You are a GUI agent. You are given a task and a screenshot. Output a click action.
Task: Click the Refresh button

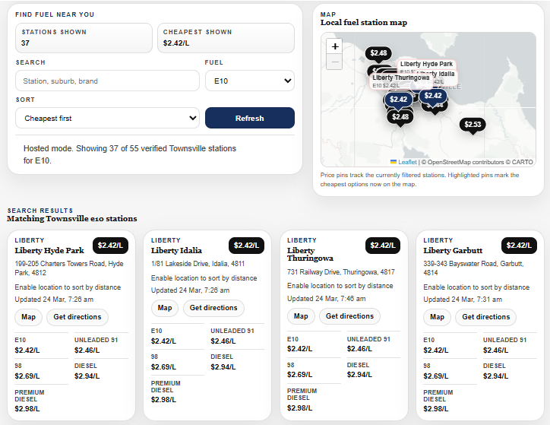249,118
